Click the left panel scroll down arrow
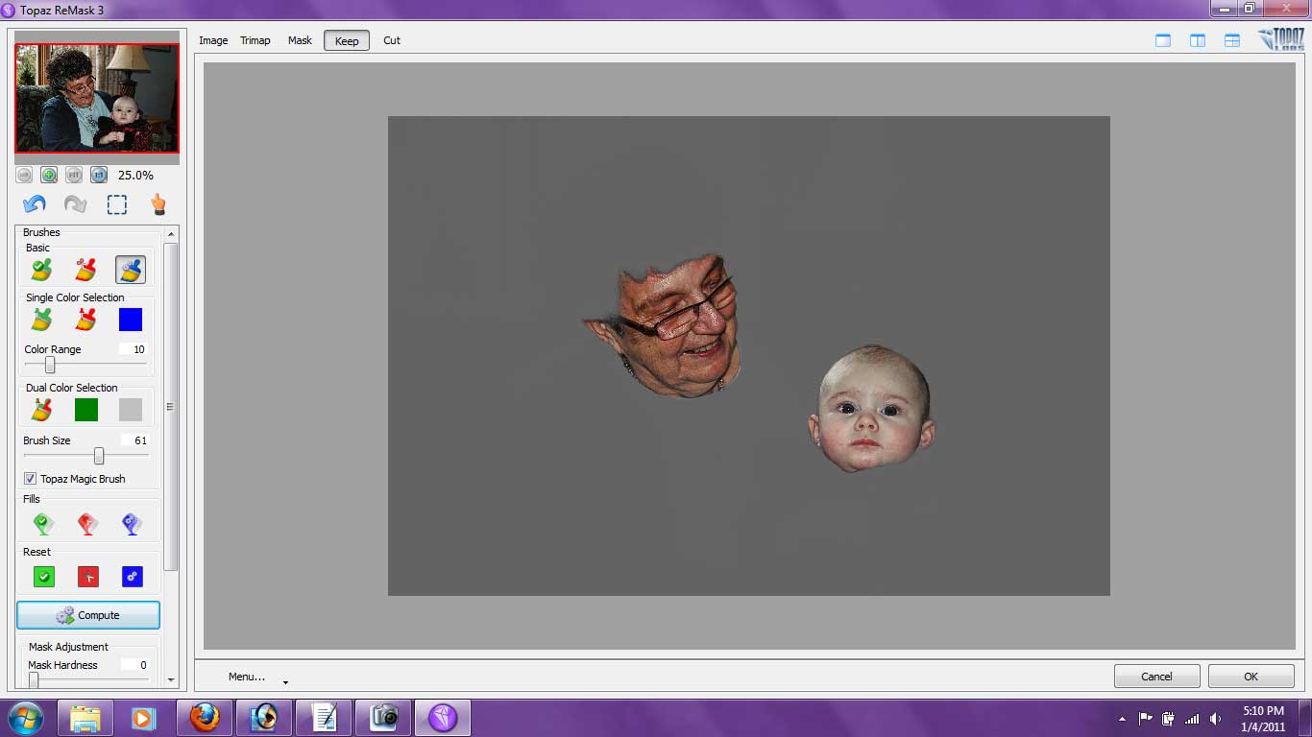The width and height of the screenshot is (1312, 737). (x=171, y=679)
